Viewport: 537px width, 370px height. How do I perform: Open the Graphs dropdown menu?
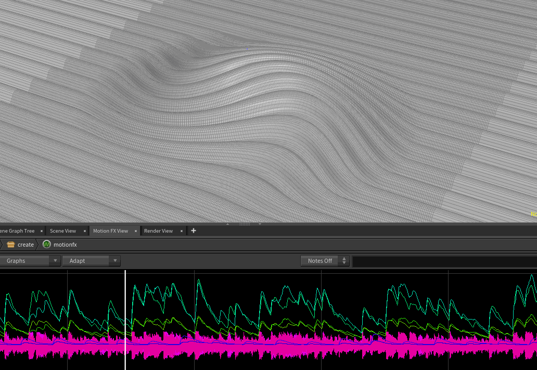click(x=30, y=261)
